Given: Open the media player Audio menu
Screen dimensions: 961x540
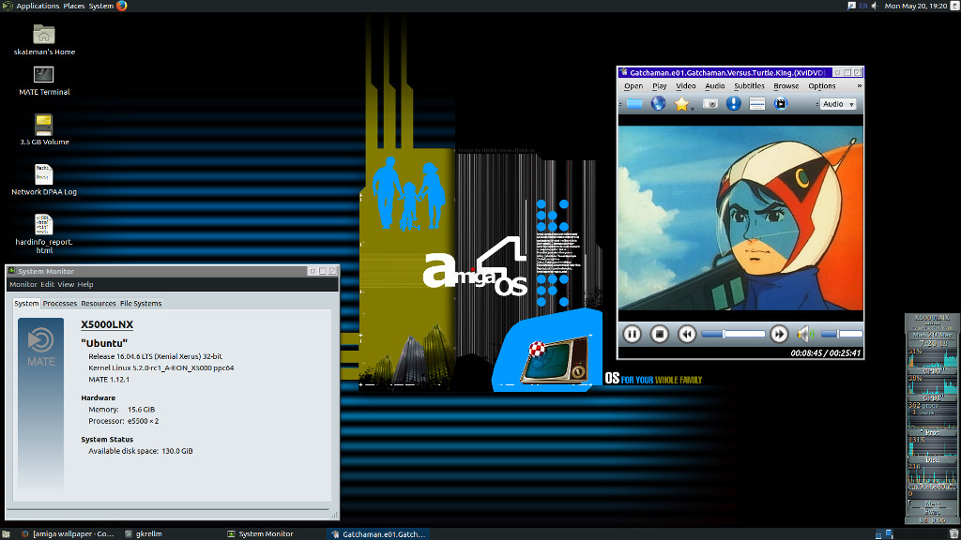Looking at the screenshot, I should (x=714, y=86).
